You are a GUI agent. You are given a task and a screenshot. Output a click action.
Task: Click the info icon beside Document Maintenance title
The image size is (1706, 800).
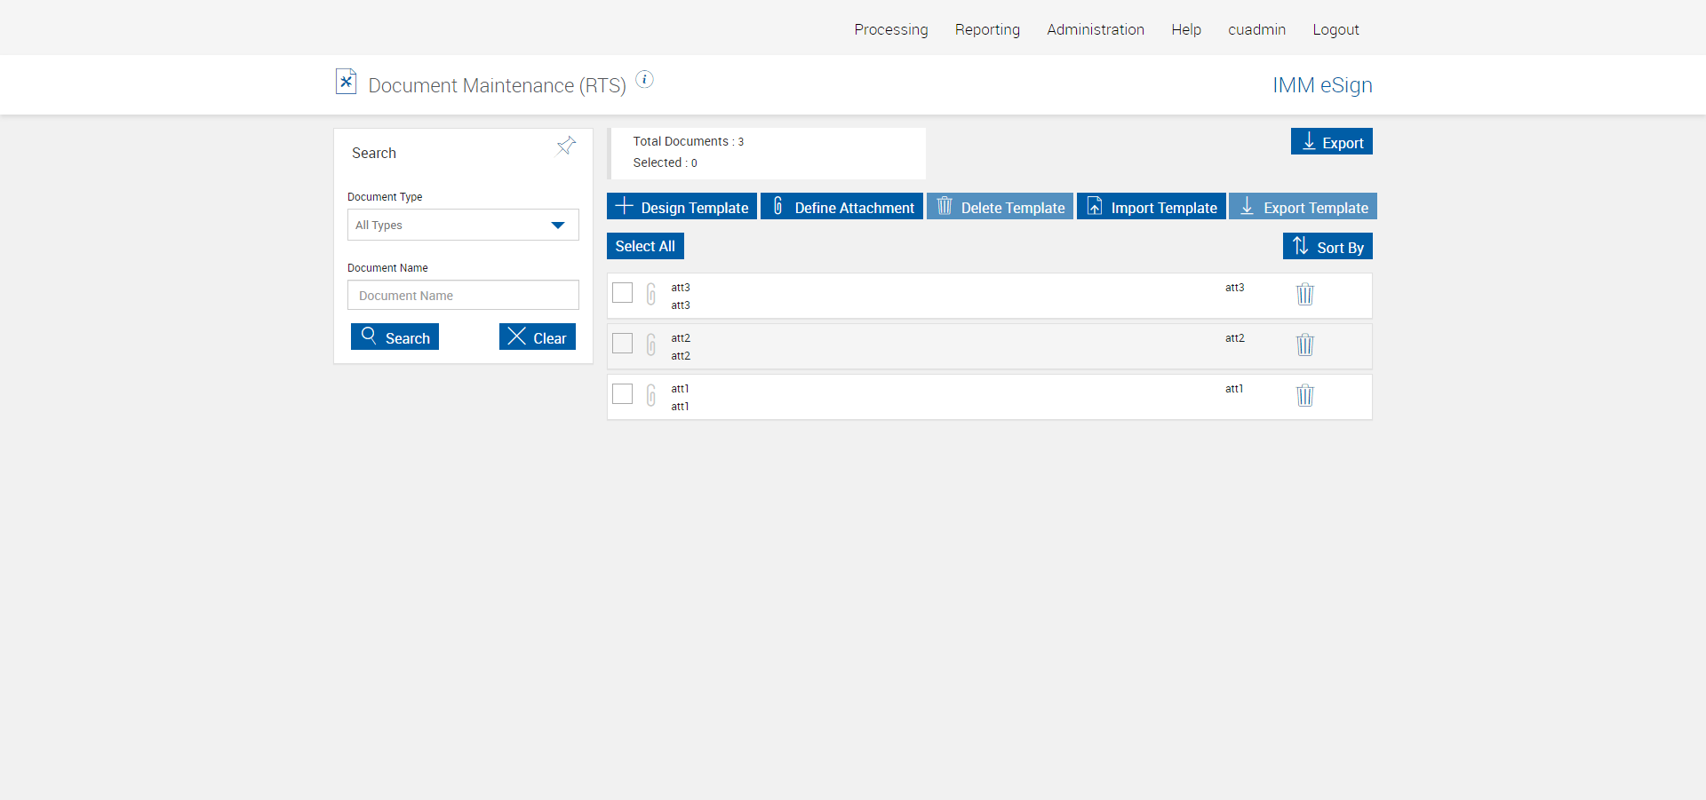coord(645,80)
